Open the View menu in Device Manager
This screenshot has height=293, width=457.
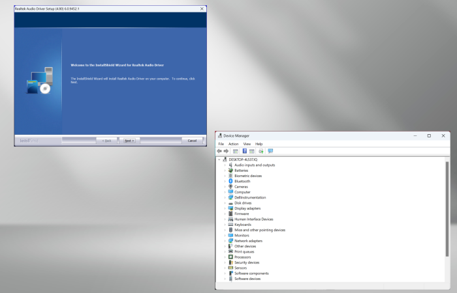247,144
